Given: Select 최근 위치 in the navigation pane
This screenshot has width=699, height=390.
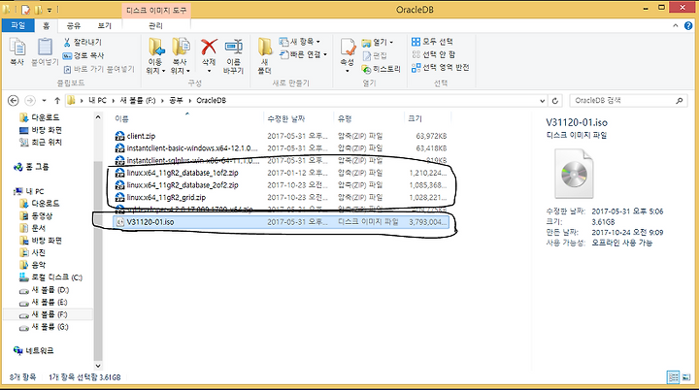Looking at the screenshot, I should click(x=41, y=143).
